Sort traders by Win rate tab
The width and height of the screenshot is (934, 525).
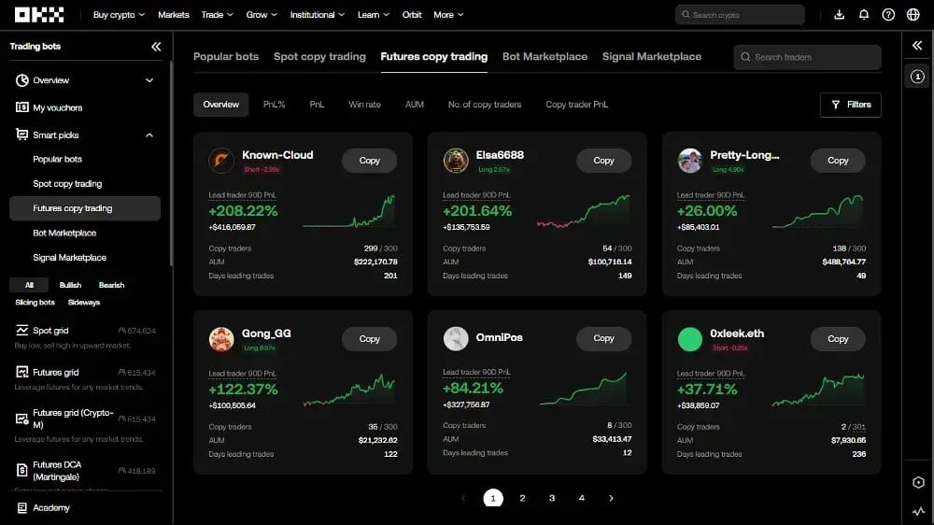[364, 105]
